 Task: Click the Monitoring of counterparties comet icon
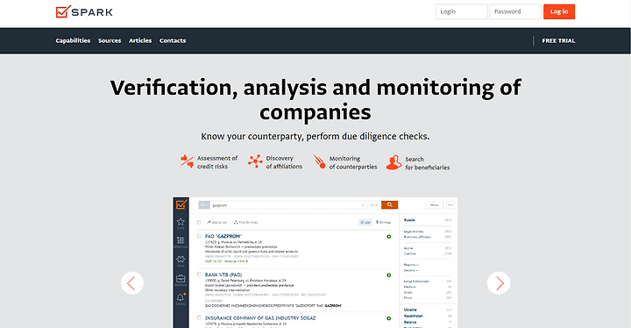point(320,161)
